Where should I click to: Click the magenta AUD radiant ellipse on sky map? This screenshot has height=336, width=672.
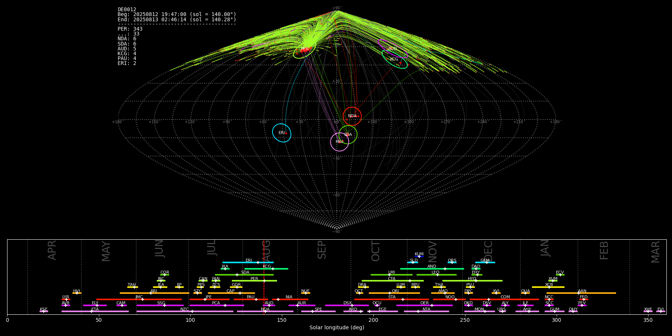click(x=392, y=49)
